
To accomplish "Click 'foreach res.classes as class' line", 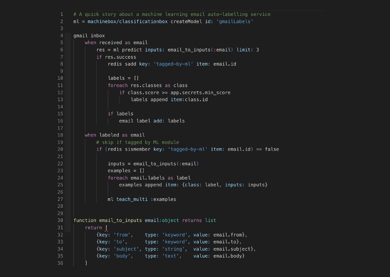I will pyautogui.click(x=148, y=86).
